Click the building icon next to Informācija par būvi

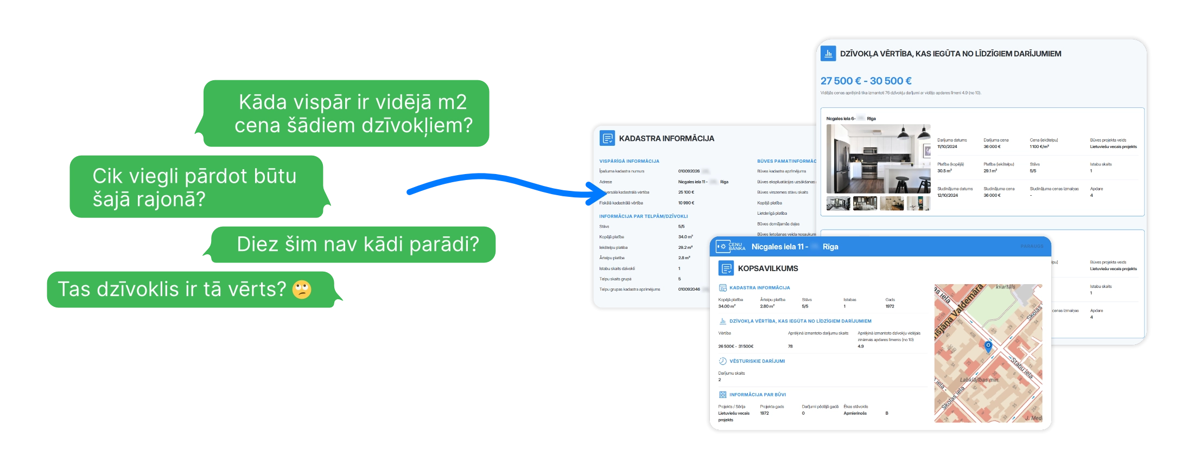722,395
